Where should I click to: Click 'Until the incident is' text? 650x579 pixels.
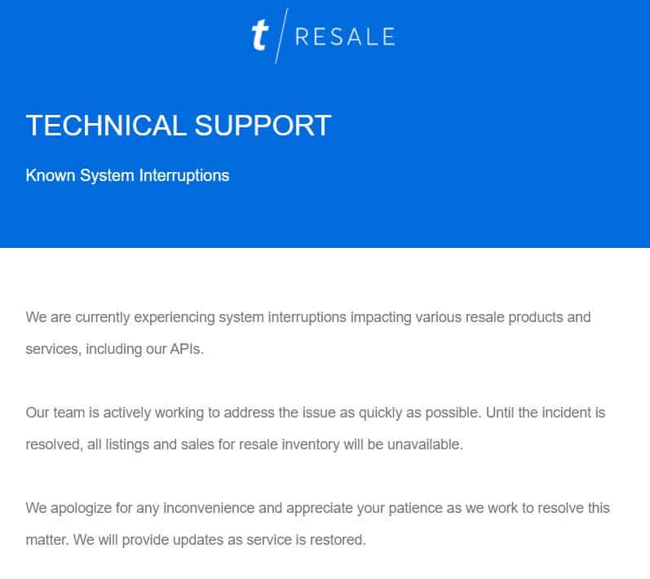(x=546, y=413)
